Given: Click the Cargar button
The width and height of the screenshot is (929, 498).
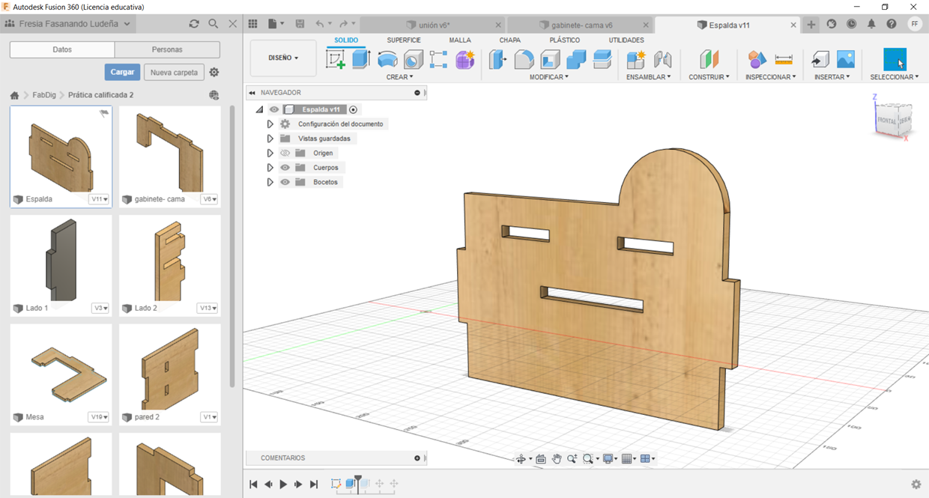Looking at the screenshot, I should click(122, 72).
